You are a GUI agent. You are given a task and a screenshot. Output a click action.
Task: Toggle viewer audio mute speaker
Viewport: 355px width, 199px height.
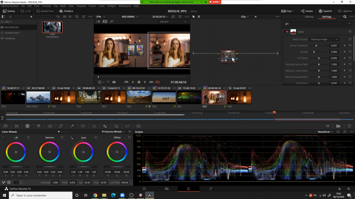tap(114, 82)
